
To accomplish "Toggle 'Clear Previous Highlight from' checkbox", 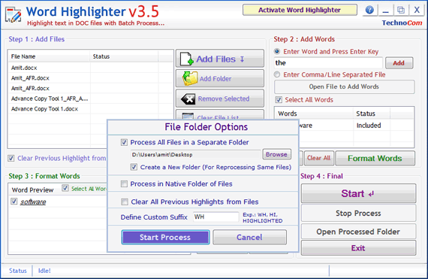I will 11,158.
